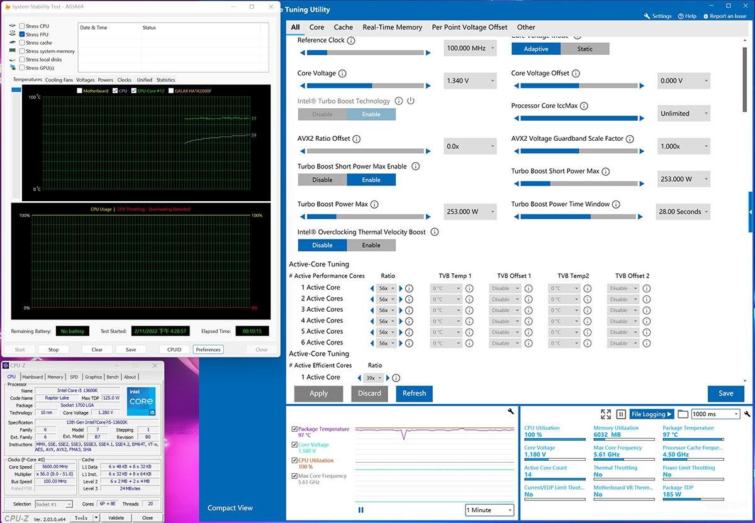Open Mainboard tab in CPU-Z

[x=33, y=377]
